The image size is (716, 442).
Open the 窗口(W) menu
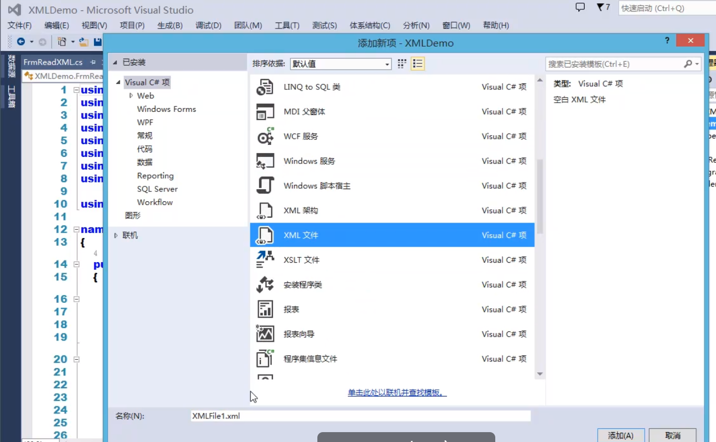[456, 25]
